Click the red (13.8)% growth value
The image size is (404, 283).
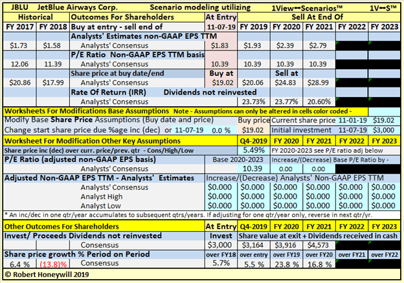point(53,264)
